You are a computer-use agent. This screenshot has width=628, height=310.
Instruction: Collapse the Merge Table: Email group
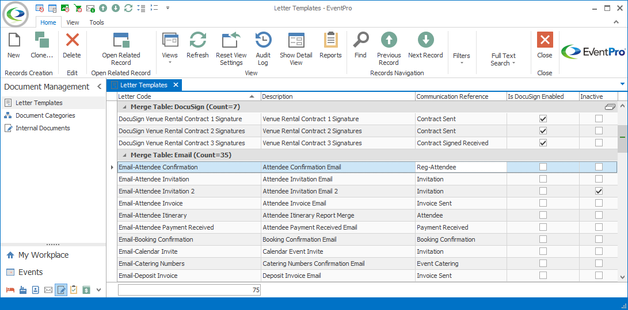[124, 155]
